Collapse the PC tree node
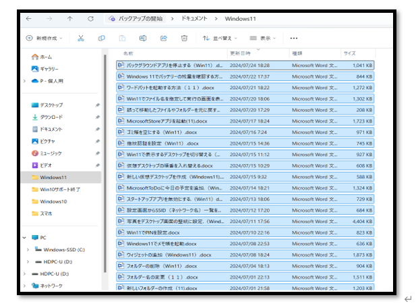Image resolution: width=416 pixels, height=308 pixels. coord(24,238)
